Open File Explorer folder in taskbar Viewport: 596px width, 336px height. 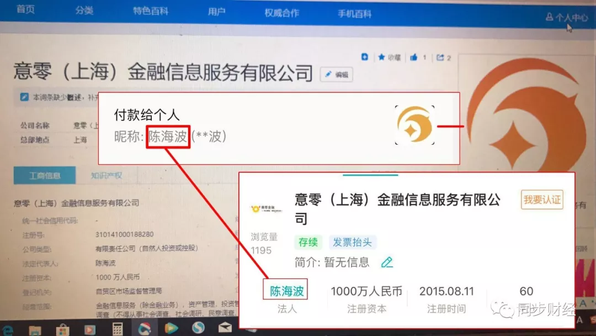pos(35,329)
